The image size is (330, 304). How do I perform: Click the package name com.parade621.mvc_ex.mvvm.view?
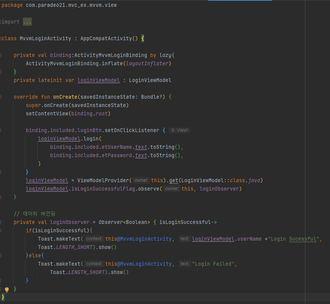(x=71, y=5)
